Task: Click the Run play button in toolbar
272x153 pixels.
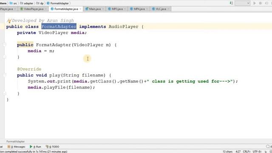Action: pyautogui.click(x=255, y=3)
